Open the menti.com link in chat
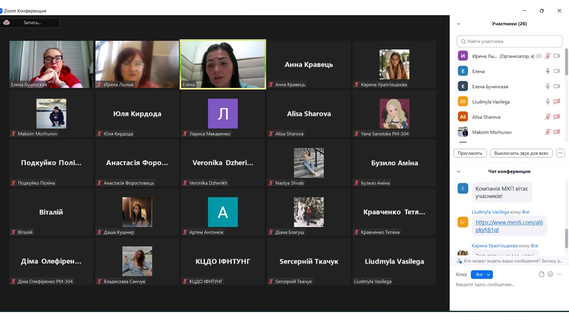The width and height of the screenshot is (569, 320). point(509,226)
